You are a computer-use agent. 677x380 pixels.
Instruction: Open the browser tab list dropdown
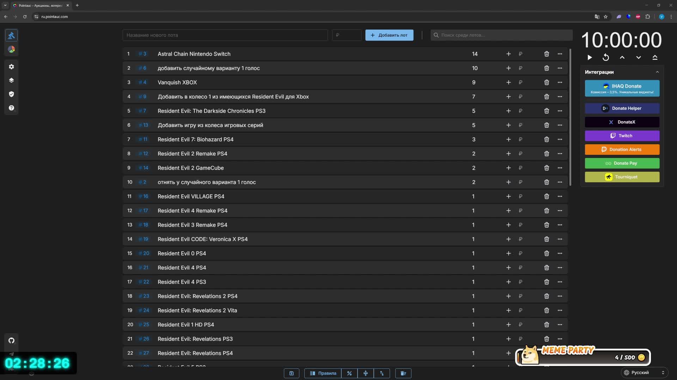coord(5,5)
